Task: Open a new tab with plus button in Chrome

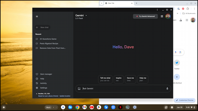Action: click(136, 3)
